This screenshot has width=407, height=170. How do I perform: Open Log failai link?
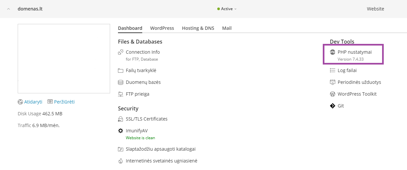(347, 70)
